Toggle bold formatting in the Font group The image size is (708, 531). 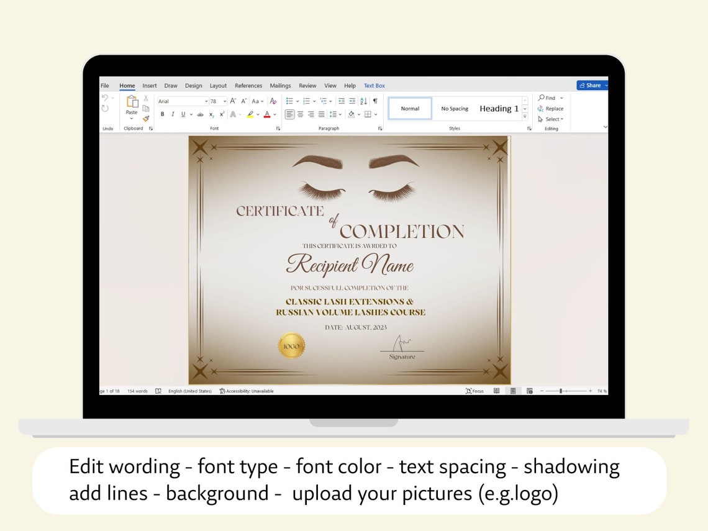(x=162, y=114)
